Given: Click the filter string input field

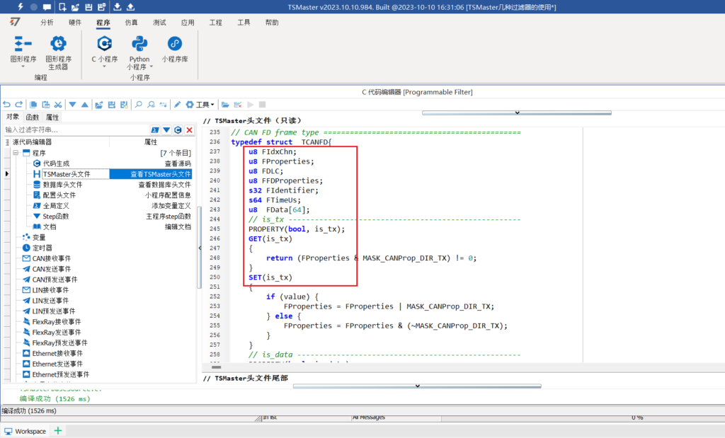Looking at the screenshot, I should click(74, 130).
